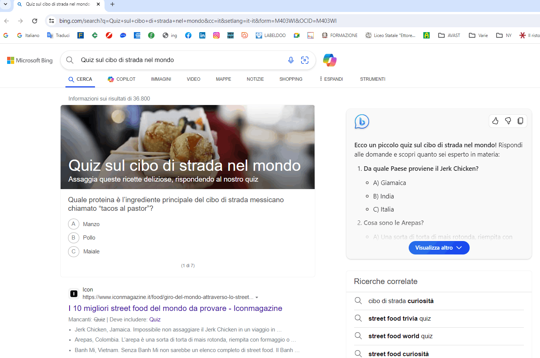Select the CERCA tab
Image resolution: width=540 pixels, height=358 pixels.
coord(80,79)
